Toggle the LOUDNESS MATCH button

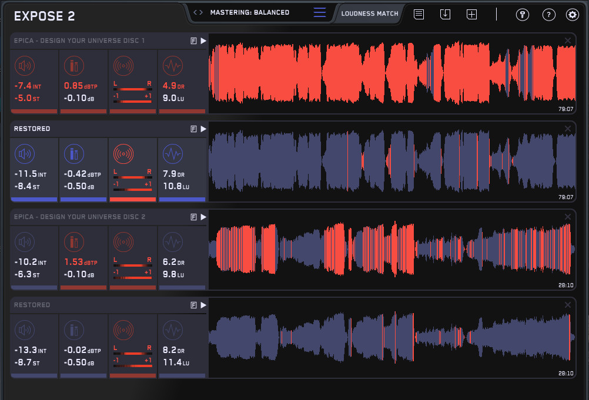click(370, 14)
